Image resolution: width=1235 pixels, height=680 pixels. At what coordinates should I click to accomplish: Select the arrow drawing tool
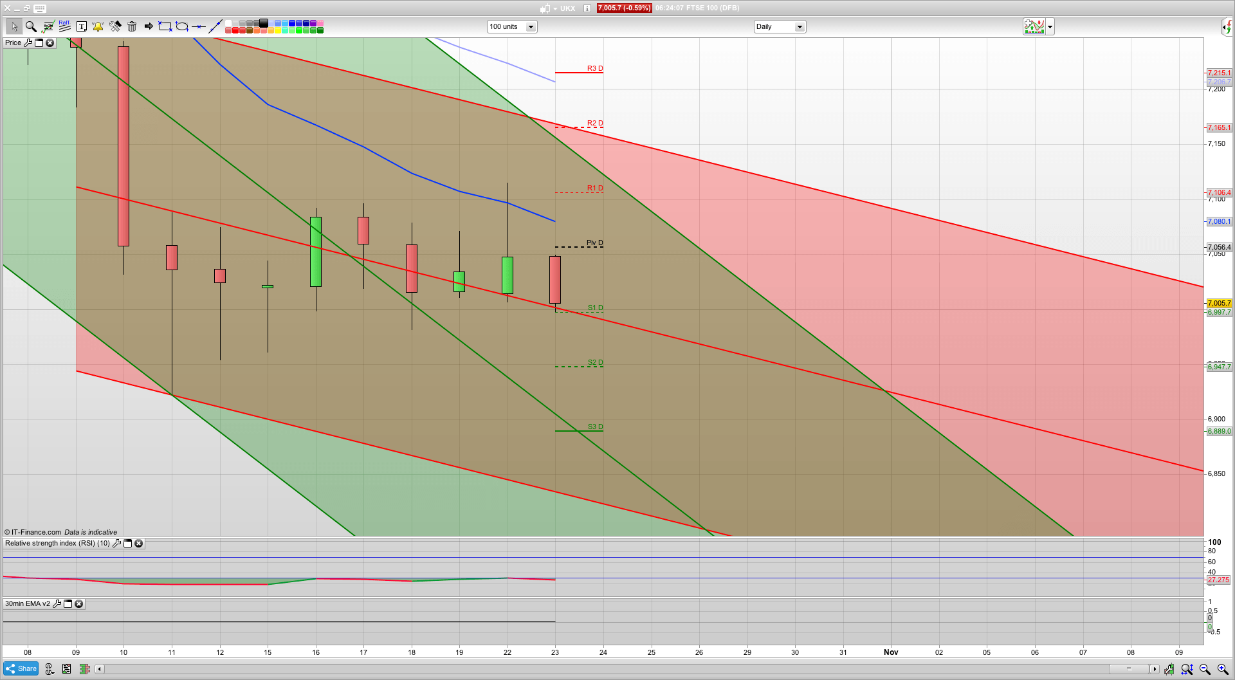point(149,26)
